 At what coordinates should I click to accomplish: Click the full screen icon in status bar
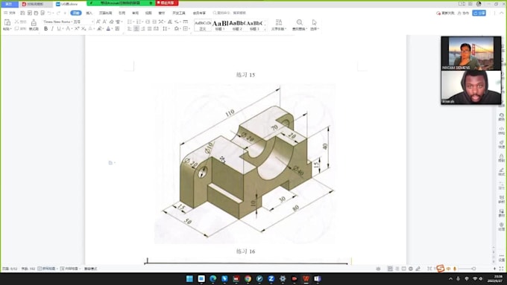click(502, 269)
